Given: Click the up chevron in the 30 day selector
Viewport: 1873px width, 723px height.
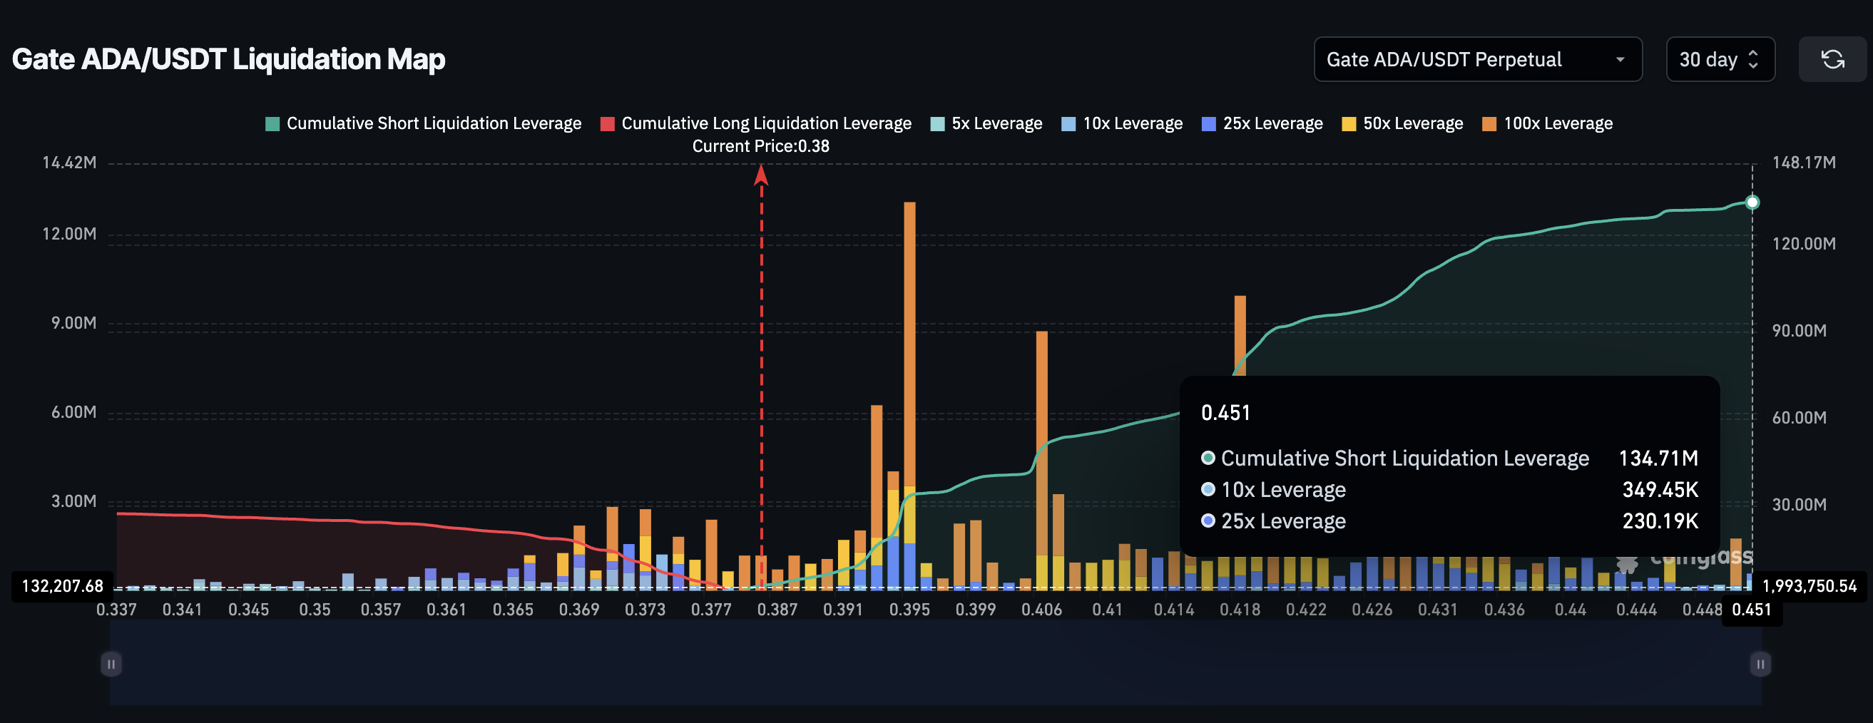Looking at the screenshot, I should (x=1755, y=53).
